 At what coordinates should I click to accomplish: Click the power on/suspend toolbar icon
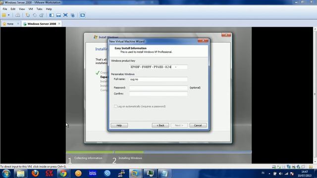coord(4,15)
